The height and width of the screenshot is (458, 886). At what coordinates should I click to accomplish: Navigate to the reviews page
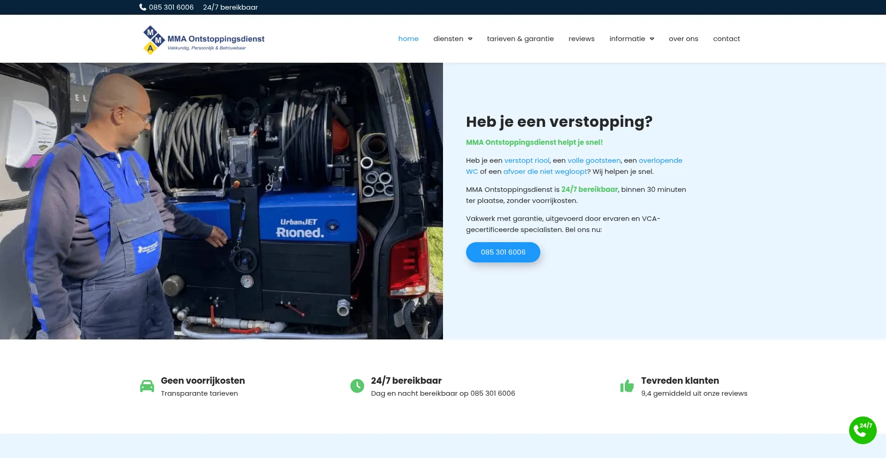[581, 39]
